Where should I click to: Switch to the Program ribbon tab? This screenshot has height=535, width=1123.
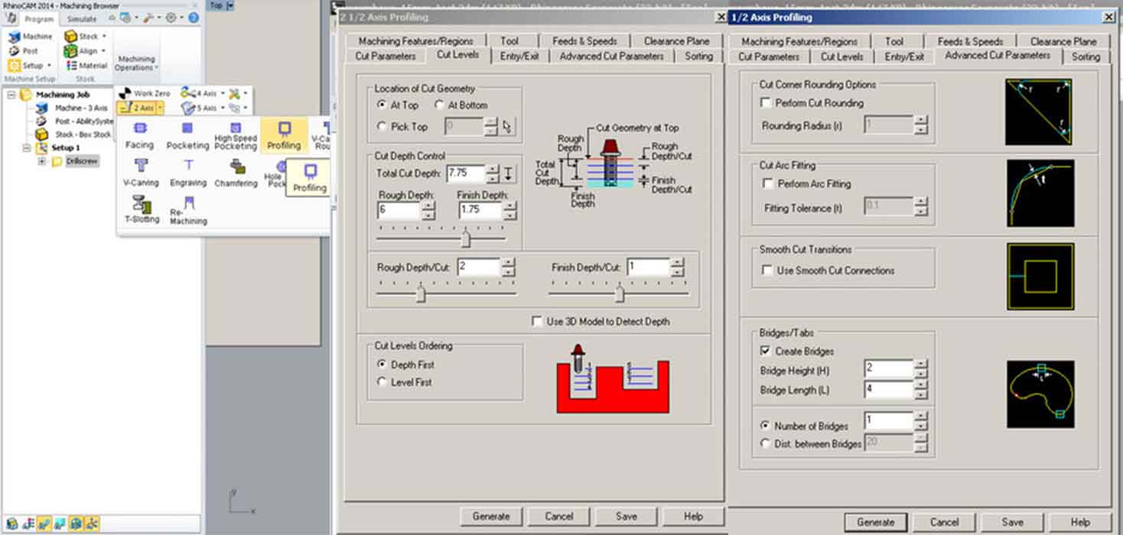tap(38, 18)
